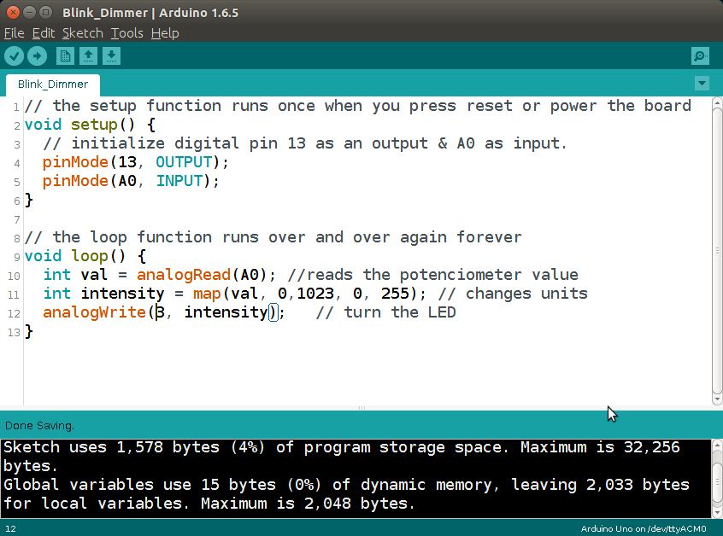Click 'int val' declaration on line 10

75,275
